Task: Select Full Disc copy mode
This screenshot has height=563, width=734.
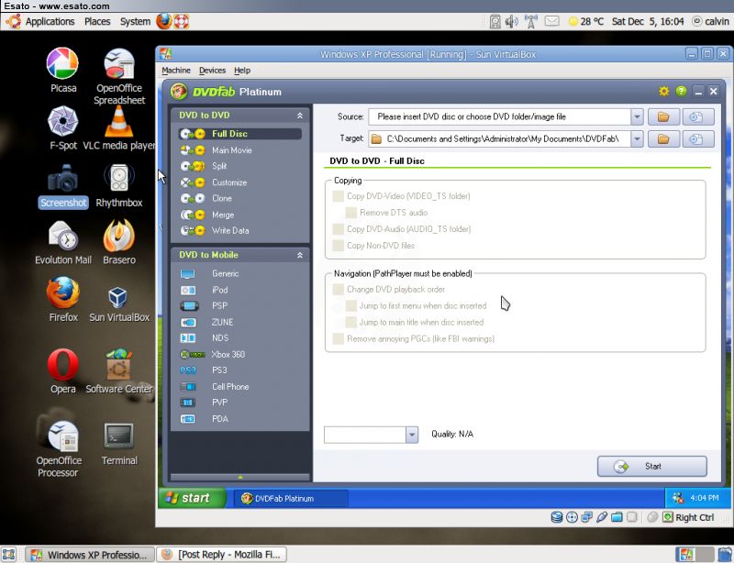Action: click(x=240, y=134)
